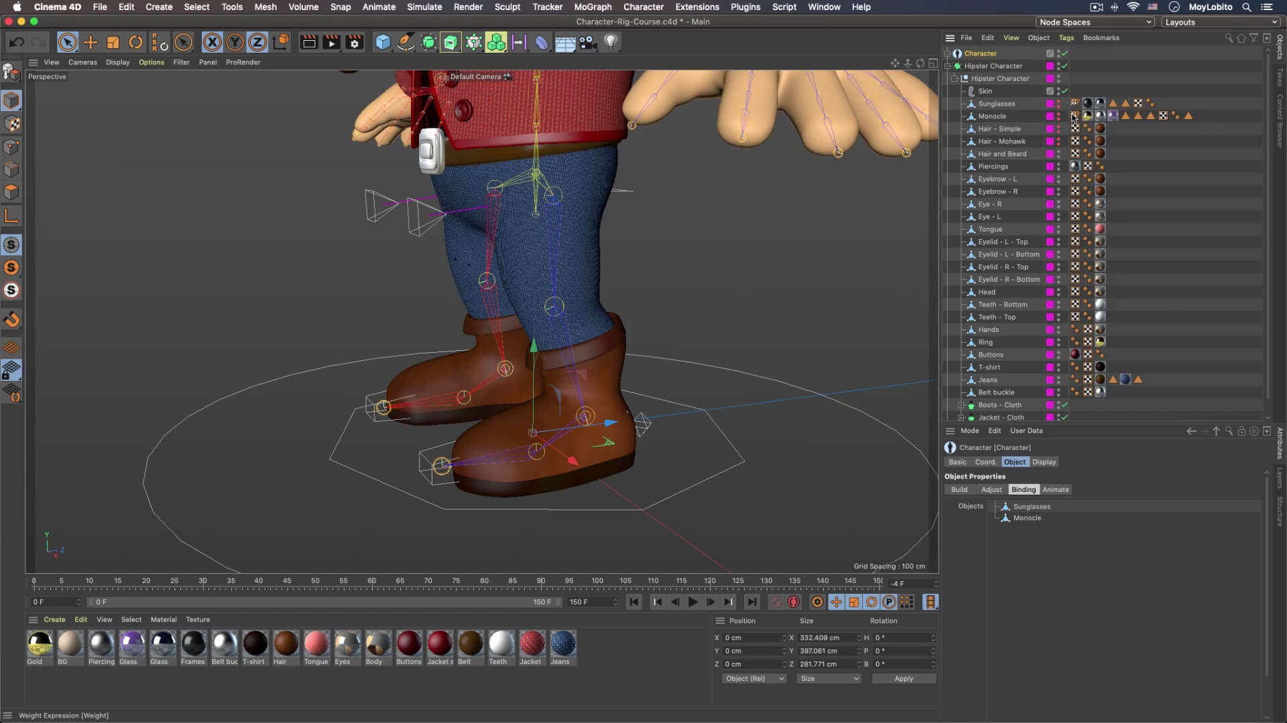Select the Gold material thumbnail

(x=38, y=645)
